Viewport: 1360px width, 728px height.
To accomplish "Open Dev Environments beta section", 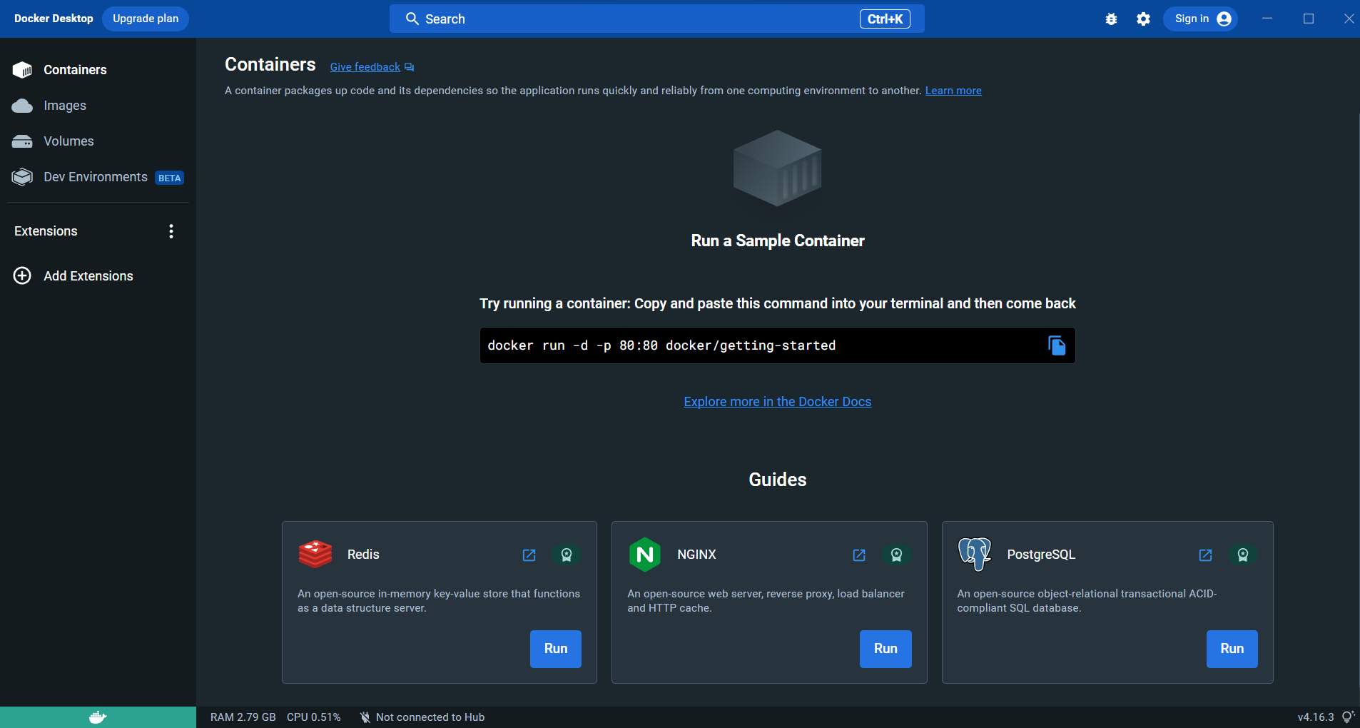I will [x=95, y=176].
